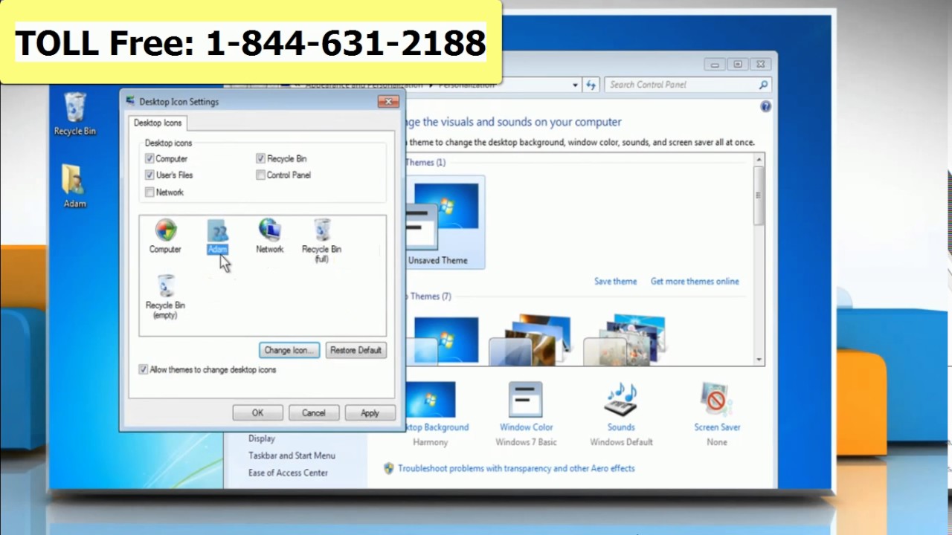Click the themes list scroll down arrow
Viewport: 952px width, 535px height.
point(759,360)
